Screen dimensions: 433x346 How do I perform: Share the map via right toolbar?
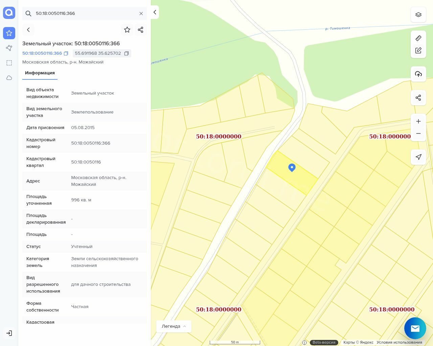tap(418, 98)
